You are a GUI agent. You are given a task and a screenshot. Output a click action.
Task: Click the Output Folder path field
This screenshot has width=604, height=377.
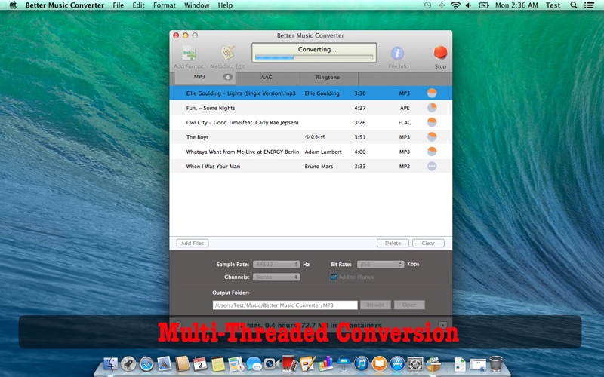coord(285,305)
